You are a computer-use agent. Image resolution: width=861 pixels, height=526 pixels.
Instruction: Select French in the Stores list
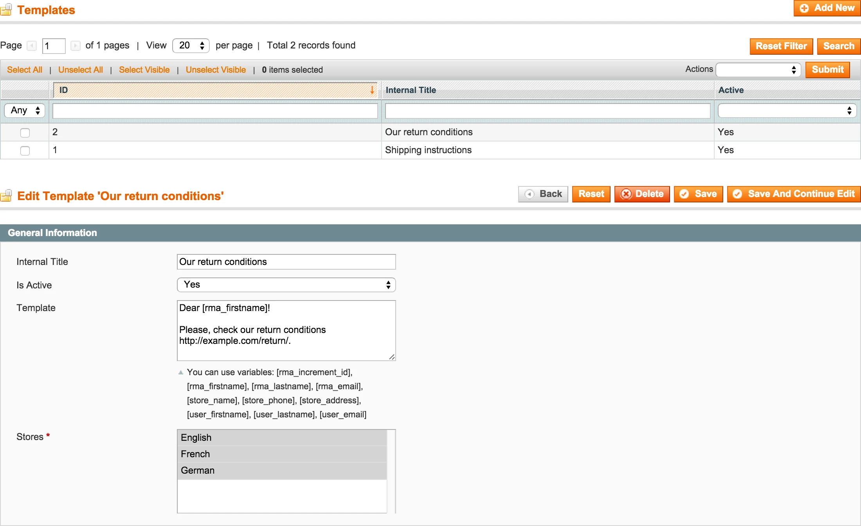click(x=195, y=454)
